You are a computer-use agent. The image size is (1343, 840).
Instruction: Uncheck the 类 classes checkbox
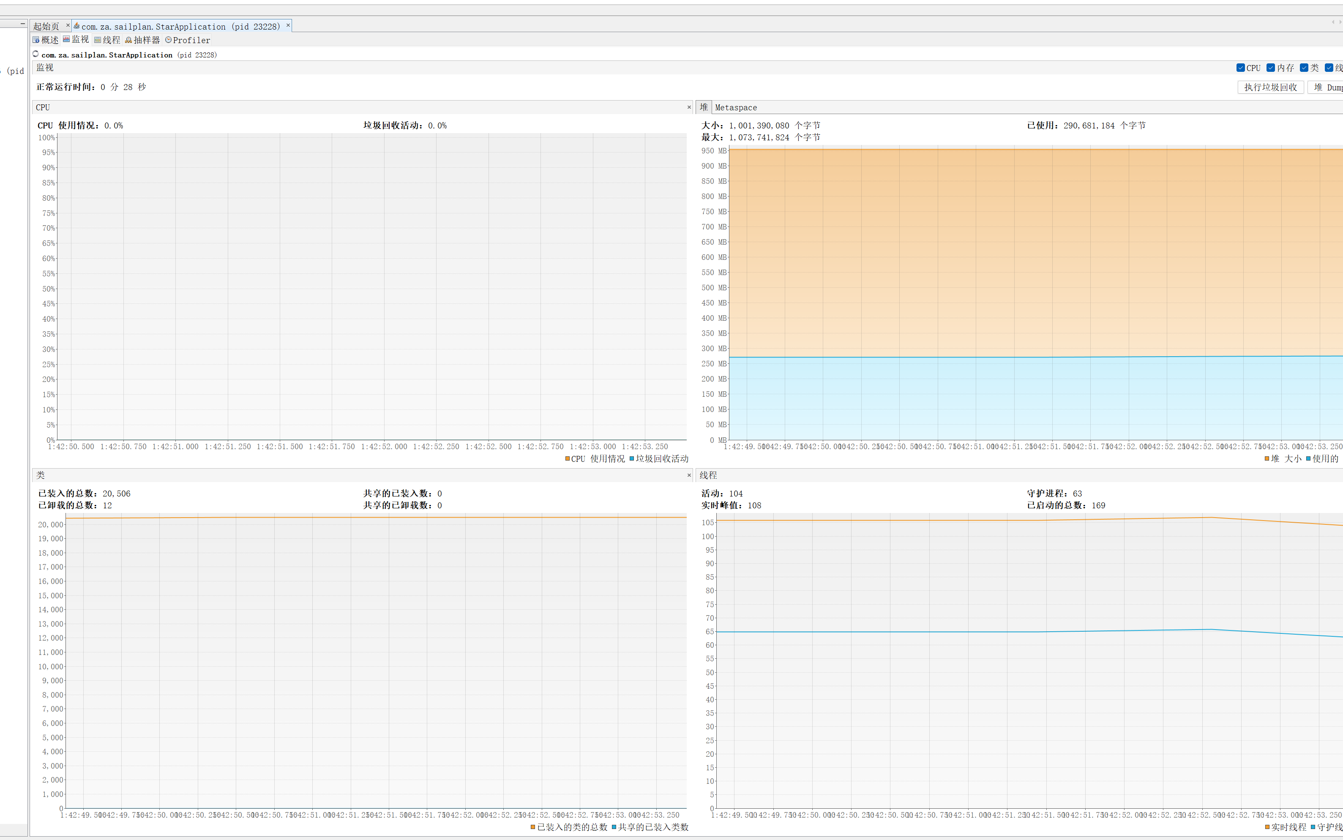pos(1304,68)
